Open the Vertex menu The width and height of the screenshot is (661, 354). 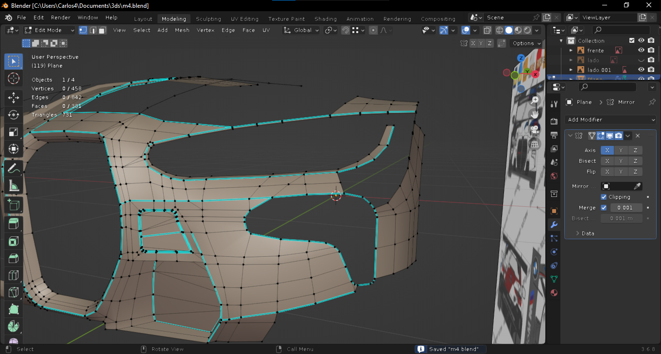coord(205,30)
